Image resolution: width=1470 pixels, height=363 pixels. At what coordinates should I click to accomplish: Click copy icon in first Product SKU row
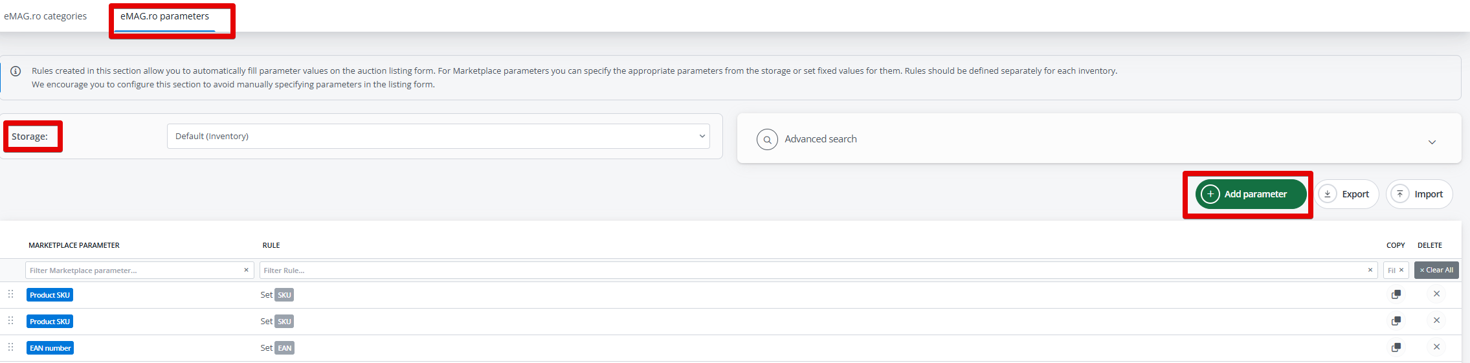[x=1396, y=294]
